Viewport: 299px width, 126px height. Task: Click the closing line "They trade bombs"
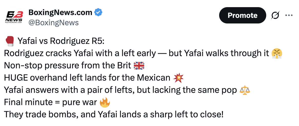(x=114, y=115)
